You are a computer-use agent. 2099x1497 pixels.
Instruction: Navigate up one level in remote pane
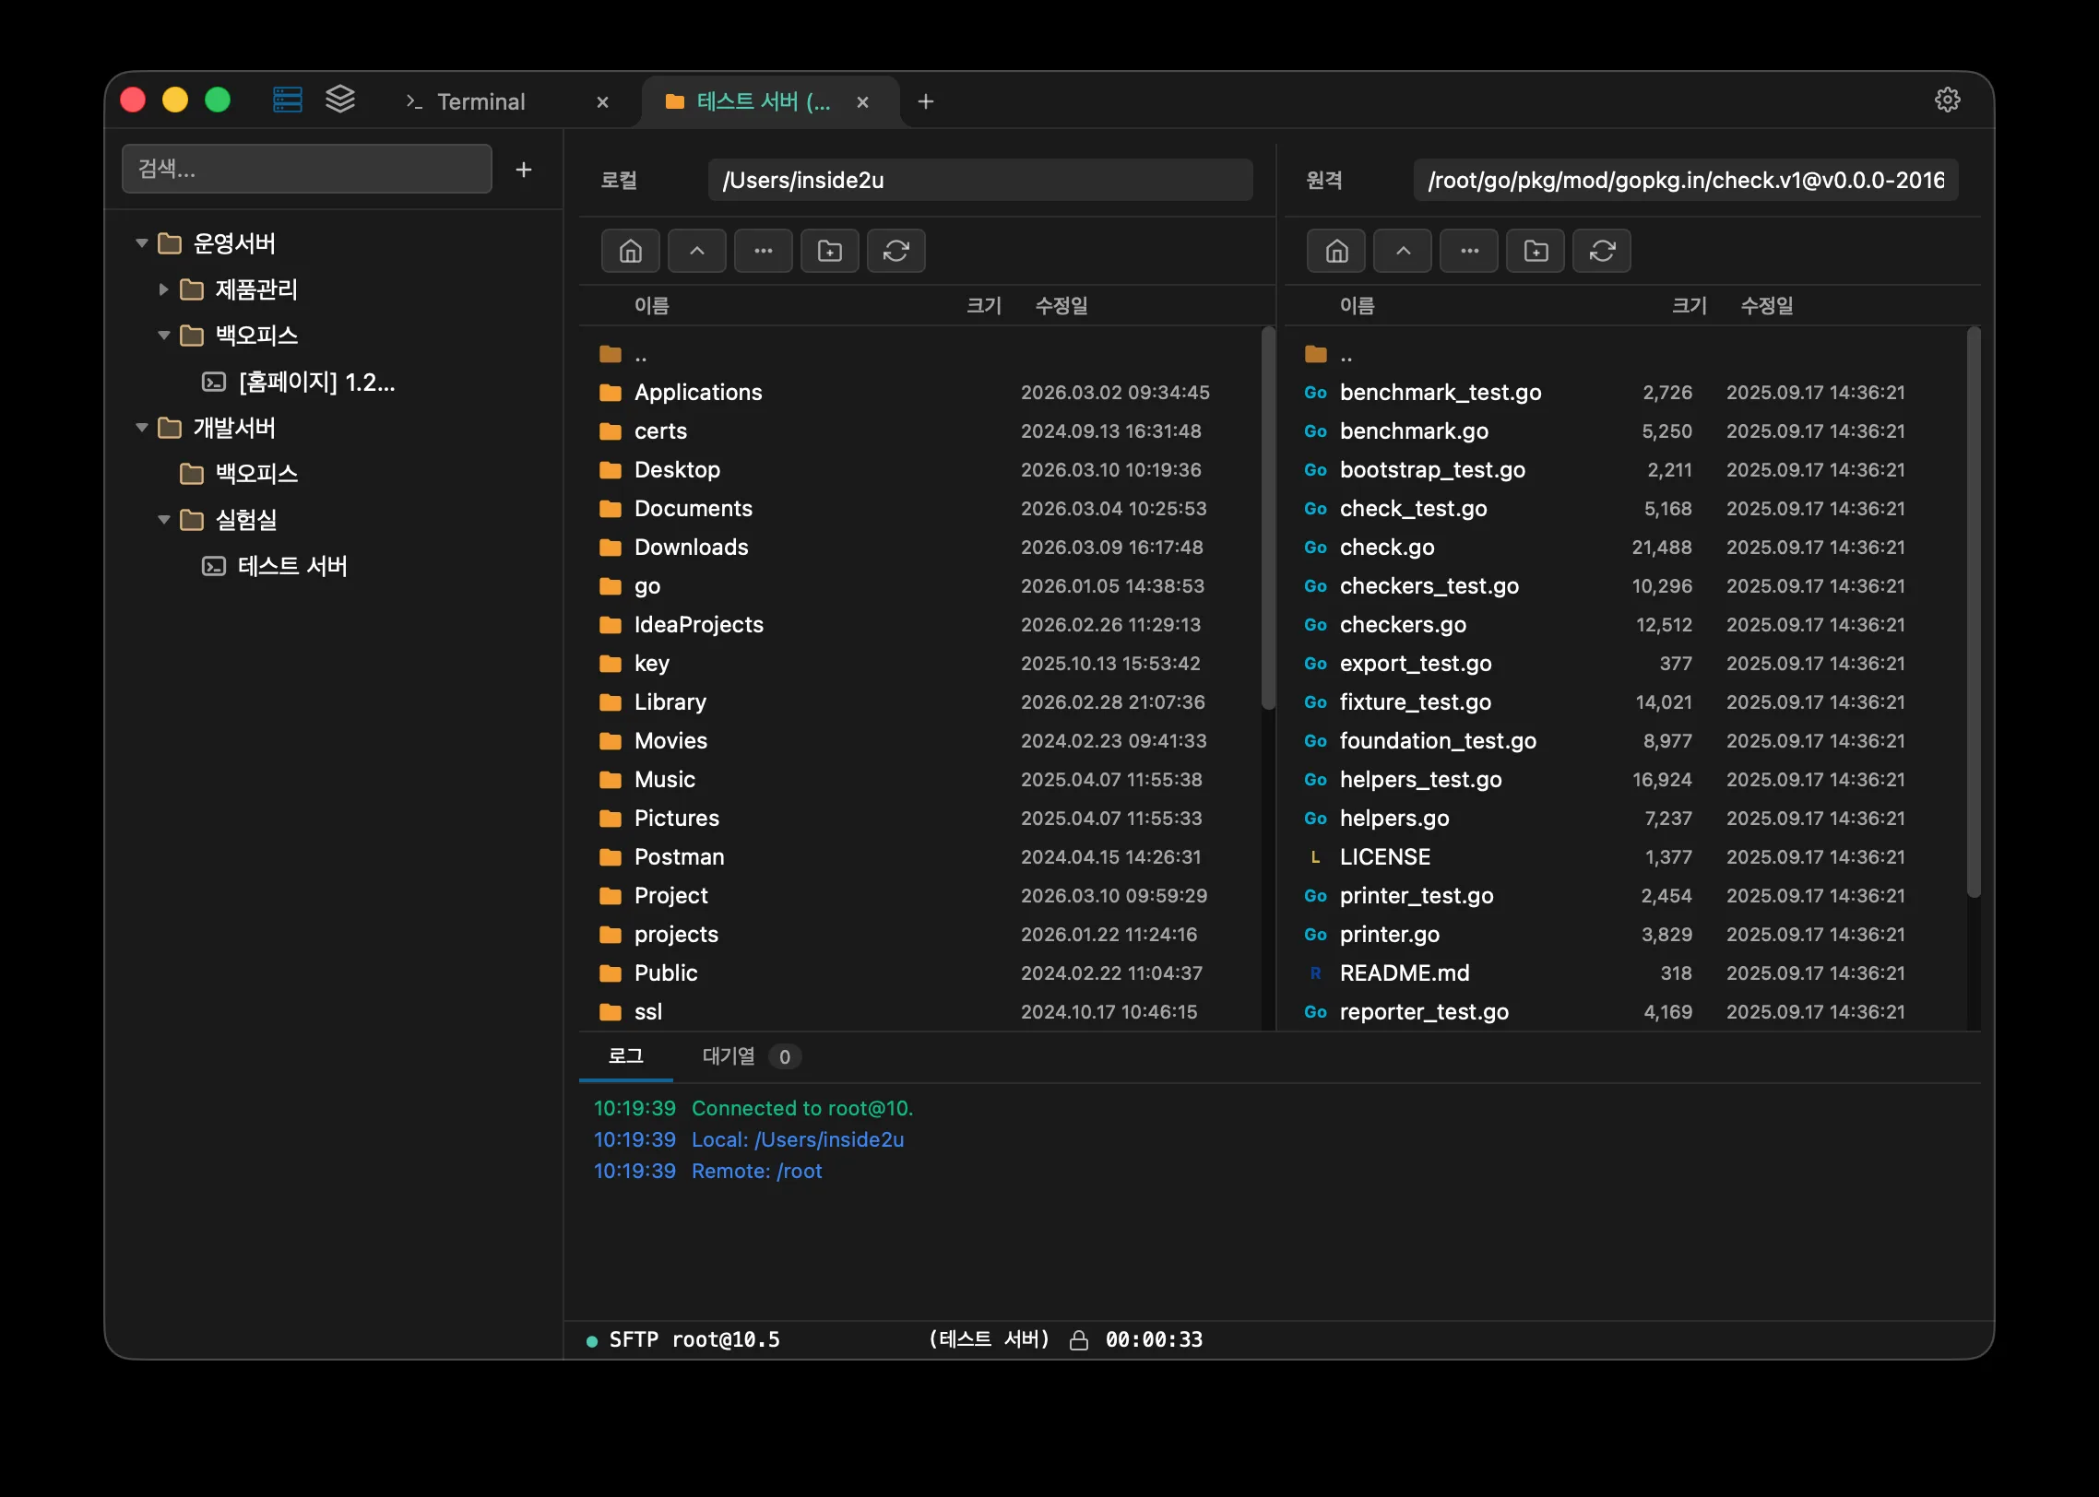point(1403,251)
